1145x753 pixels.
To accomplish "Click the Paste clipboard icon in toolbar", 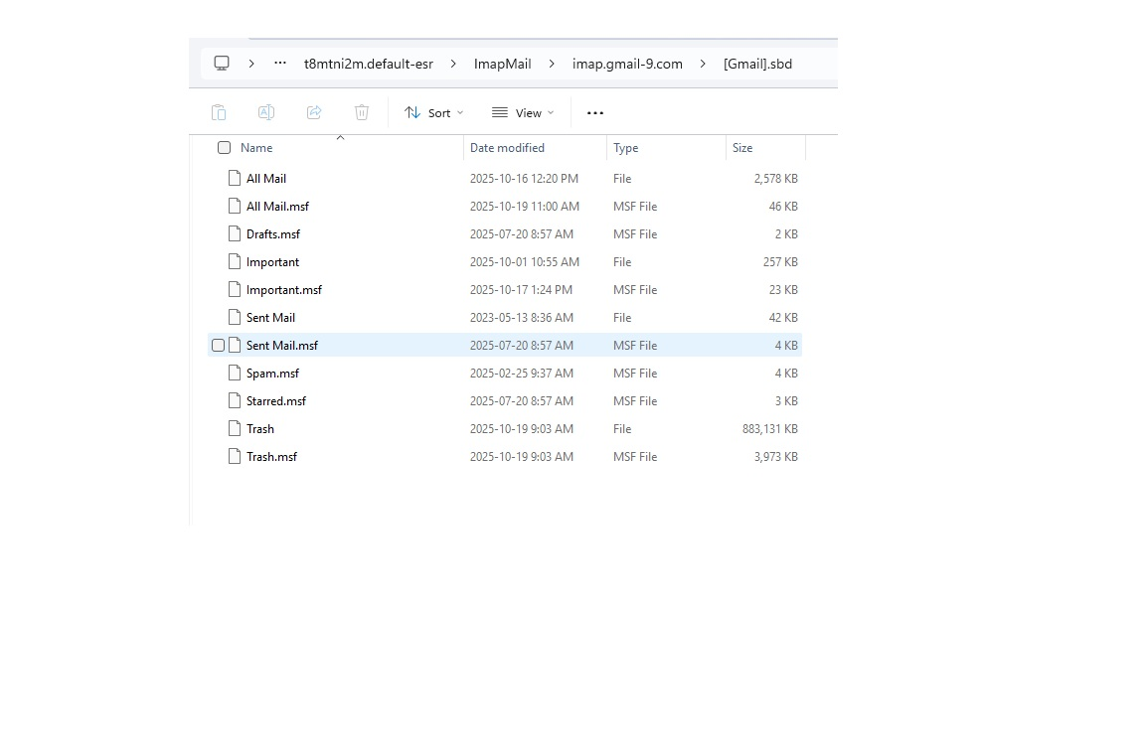I will (x=219, y=113).
